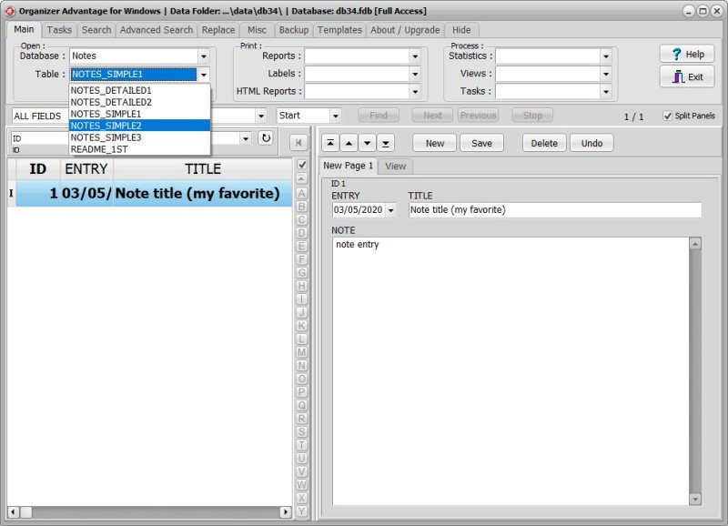The image size is (728, 526).
Task: Filter records by letter H
Action: [x=302, y=286]
